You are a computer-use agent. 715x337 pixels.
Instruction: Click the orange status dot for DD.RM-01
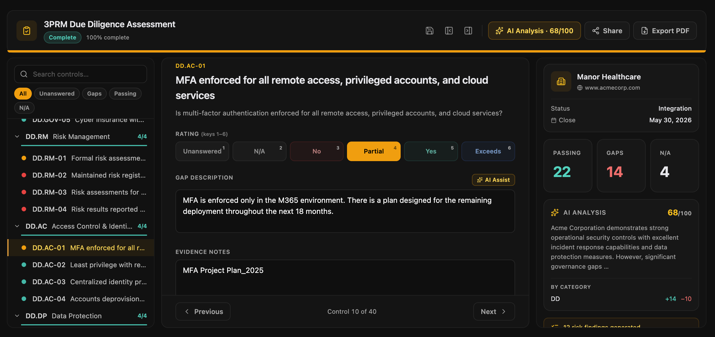pyautogui.click(x=24, y=158)
